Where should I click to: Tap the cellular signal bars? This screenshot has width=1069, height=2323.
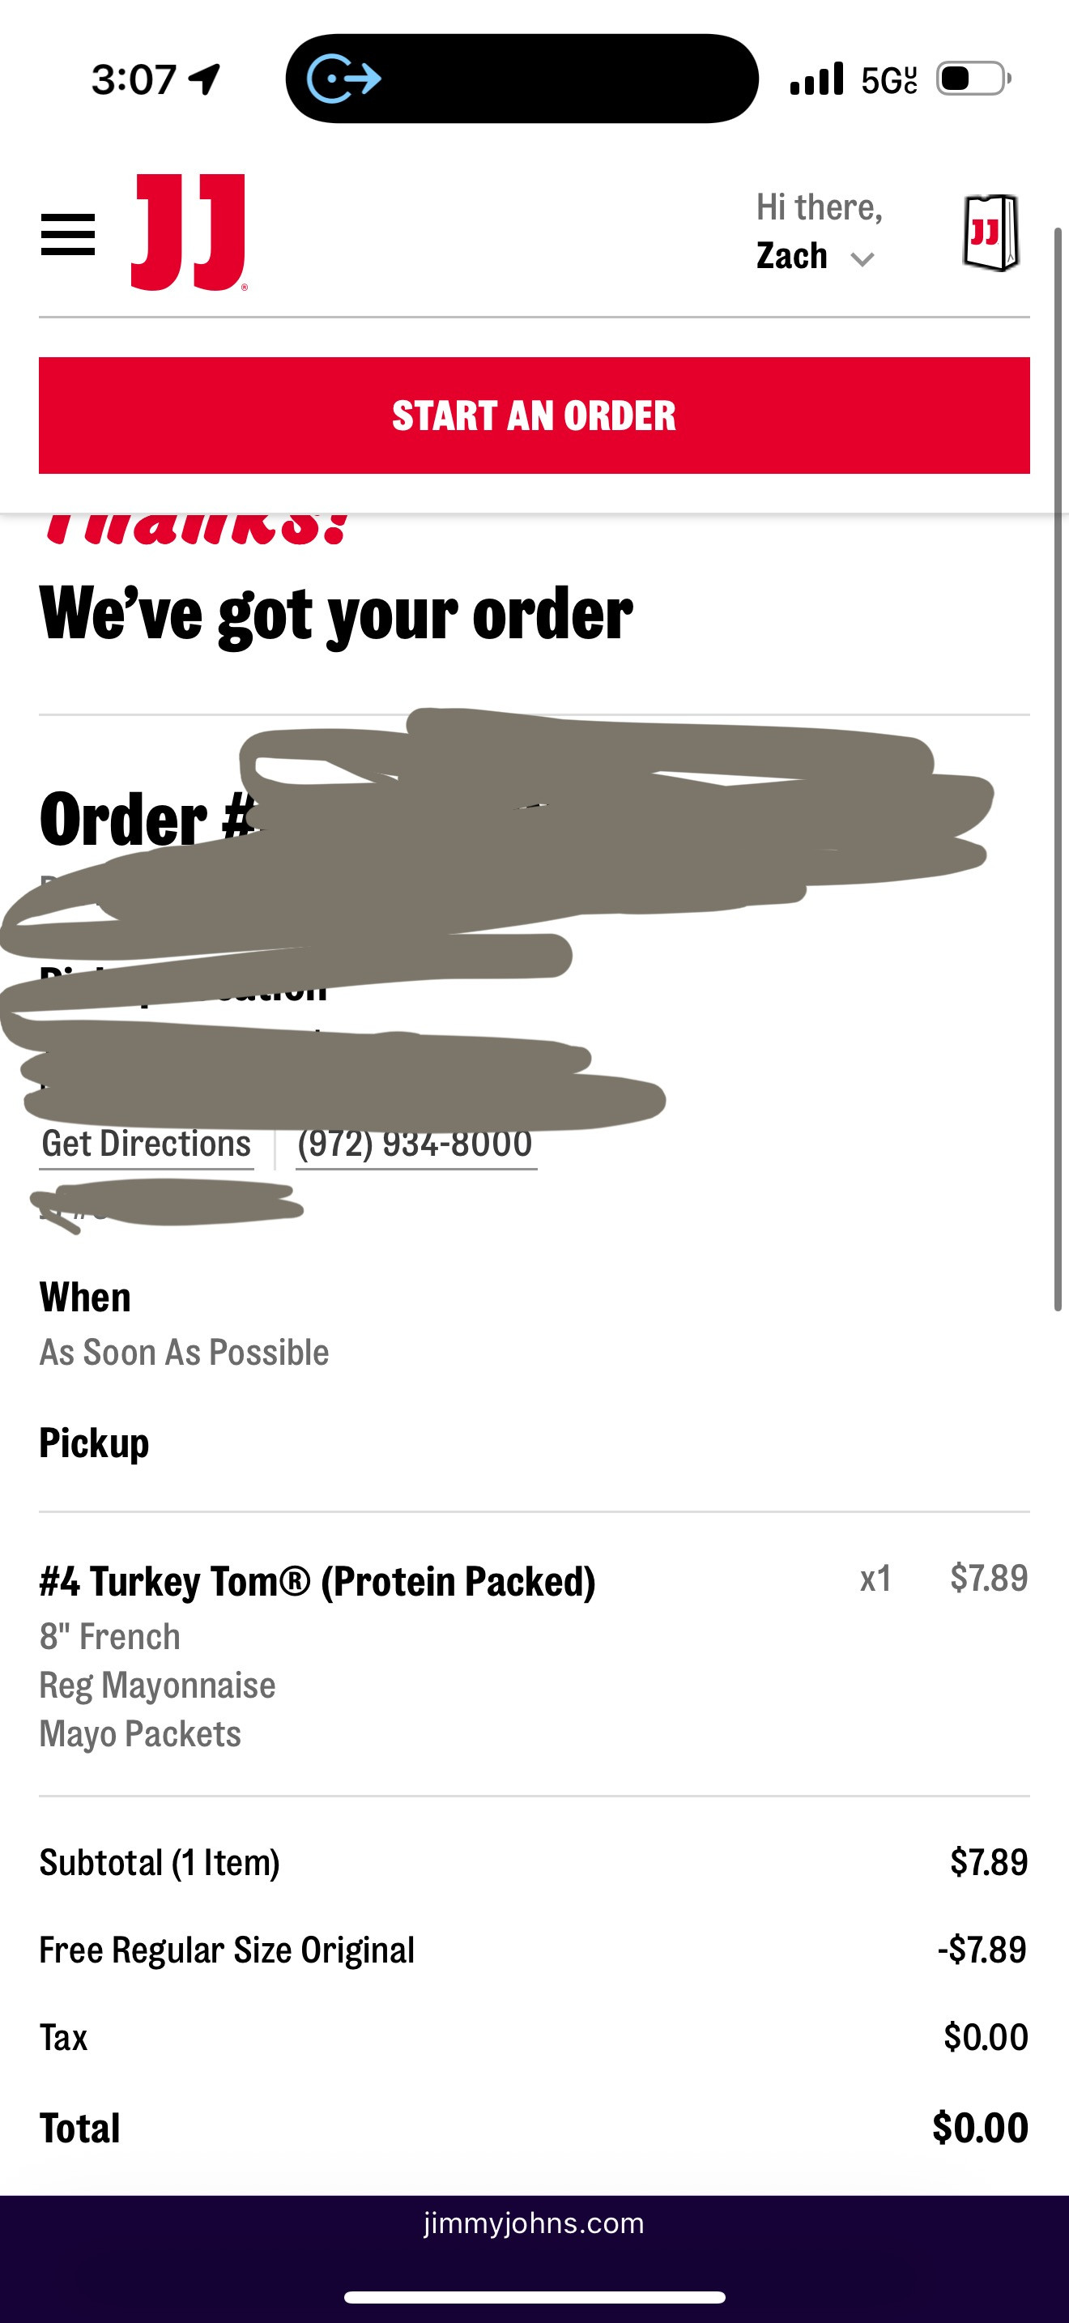pyautogui.click(x=816, y=79)
